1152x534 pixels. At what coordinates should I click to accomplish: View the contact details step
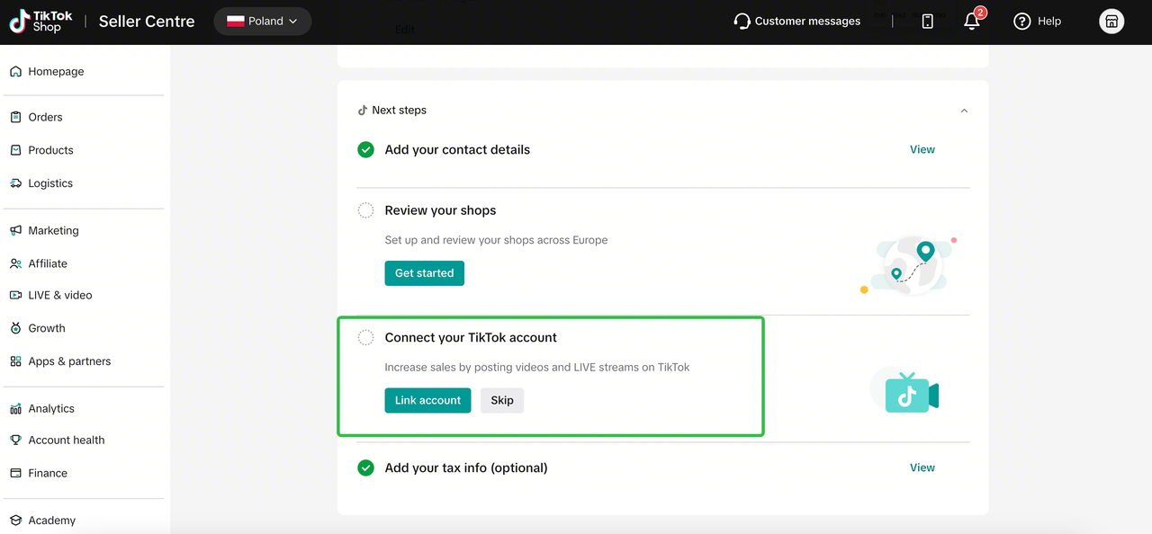pyautogui.click(x=922, y=150)
